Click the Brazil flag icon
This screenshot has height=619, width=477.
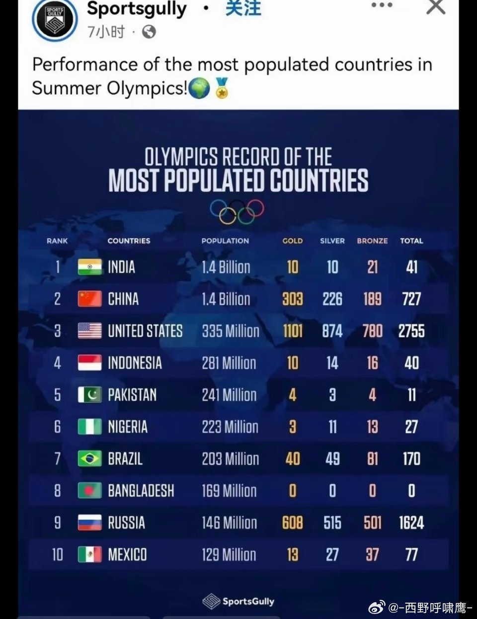[90, 458]
